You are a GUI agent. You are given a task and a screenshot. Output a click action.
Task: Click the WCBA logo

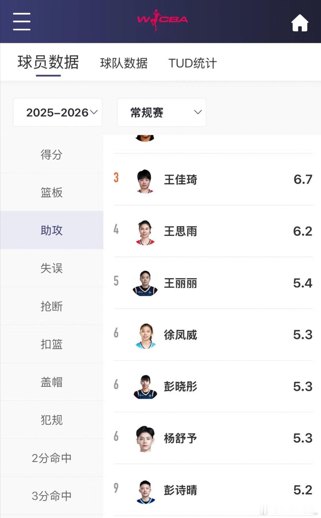[x=162, y=20]
